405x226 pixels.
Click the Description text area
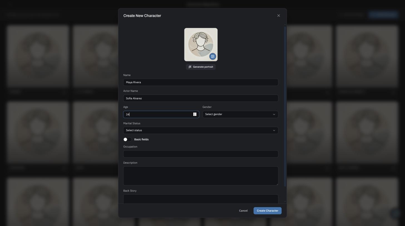point(201,176)
